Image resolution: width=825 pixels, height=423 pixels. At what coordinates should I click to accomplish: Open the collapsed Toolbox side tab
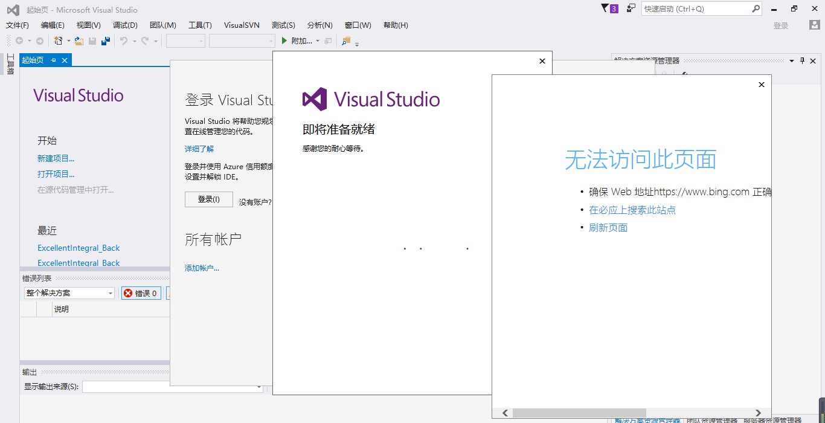click(10, 64)
